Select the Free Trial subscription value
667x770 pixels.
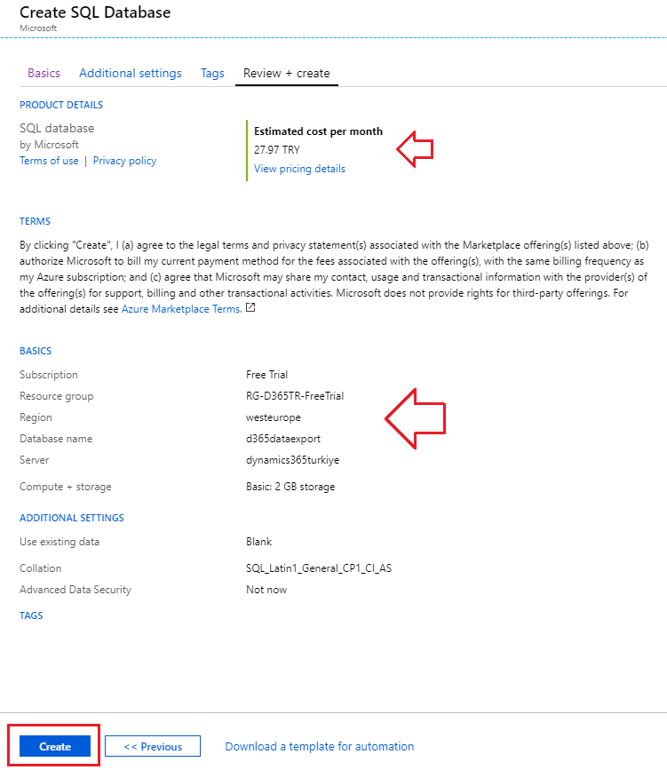[266, 375]
